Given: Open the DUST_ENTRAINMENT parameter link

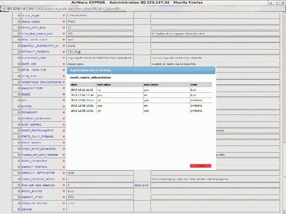Looking at the screenshot, I should (37, 131).
